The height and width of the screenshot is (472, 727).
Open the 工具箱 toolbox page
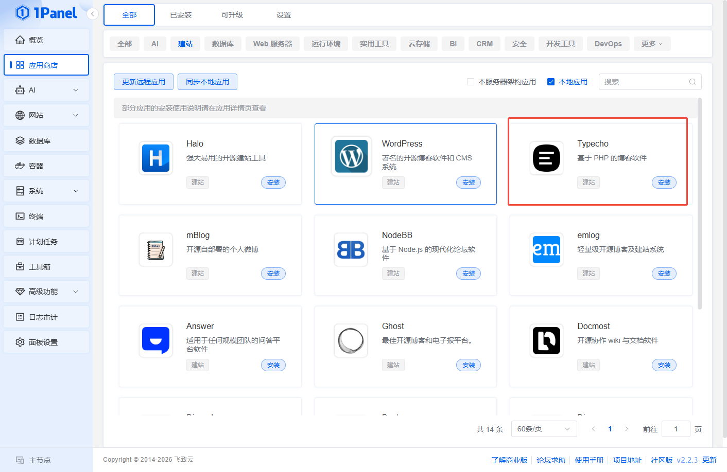click(x=46, y=266)
